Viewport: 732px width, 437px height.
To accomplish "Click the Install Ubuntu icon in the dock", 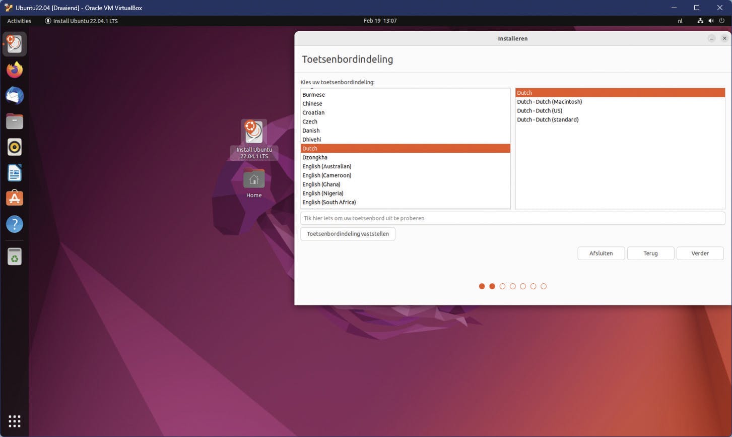I will tap(15, 44).
